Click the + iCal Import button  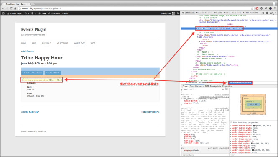tap(53, 73)
